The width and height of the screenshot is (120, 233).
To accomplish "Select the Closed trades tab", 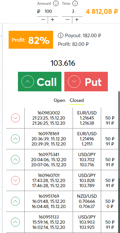I will [77, 101].
